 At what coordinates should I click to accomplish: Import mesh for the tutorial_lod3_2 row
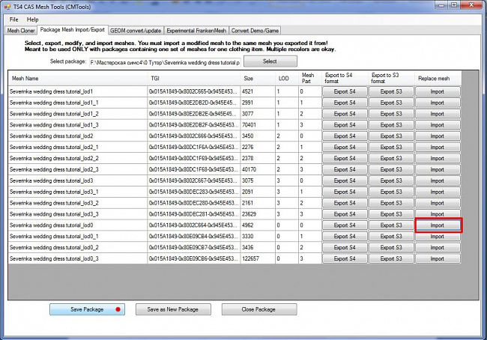pos(438,203)
